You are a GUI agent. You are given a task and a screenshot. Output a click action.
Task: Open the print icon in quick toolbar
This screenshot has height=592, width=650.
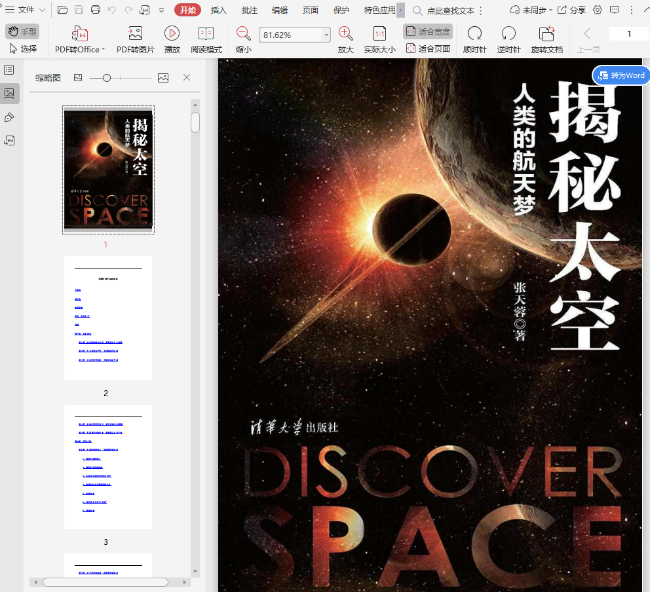pos(96,10)
